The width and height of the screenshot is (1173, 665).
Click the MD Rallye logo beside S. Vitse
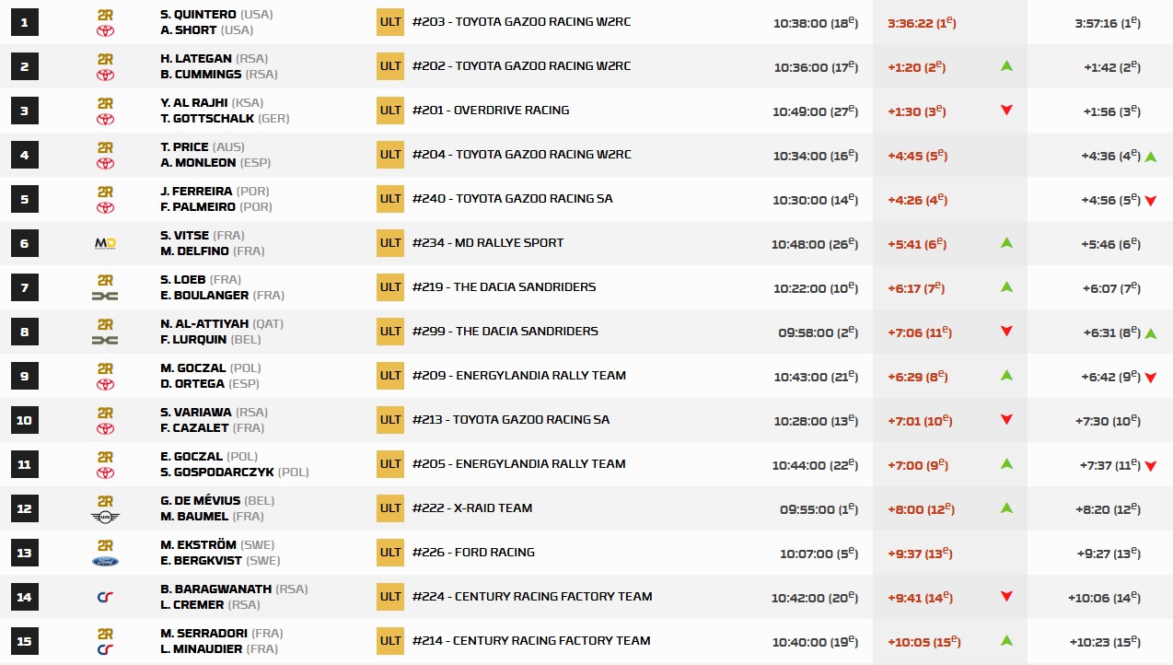pyautogui.click(x=105, y=243)
